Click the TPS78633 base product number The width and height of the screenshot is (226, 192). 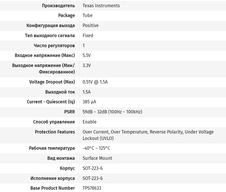tap(92, 188)
